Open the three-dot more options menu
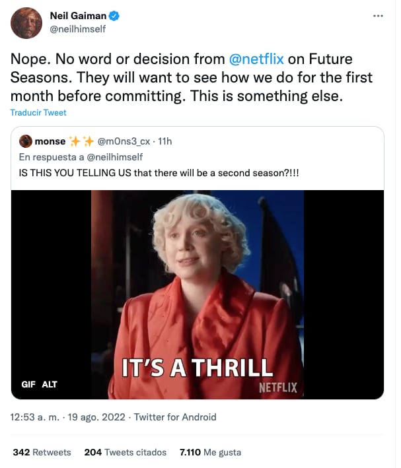 [x=378, y=16]
